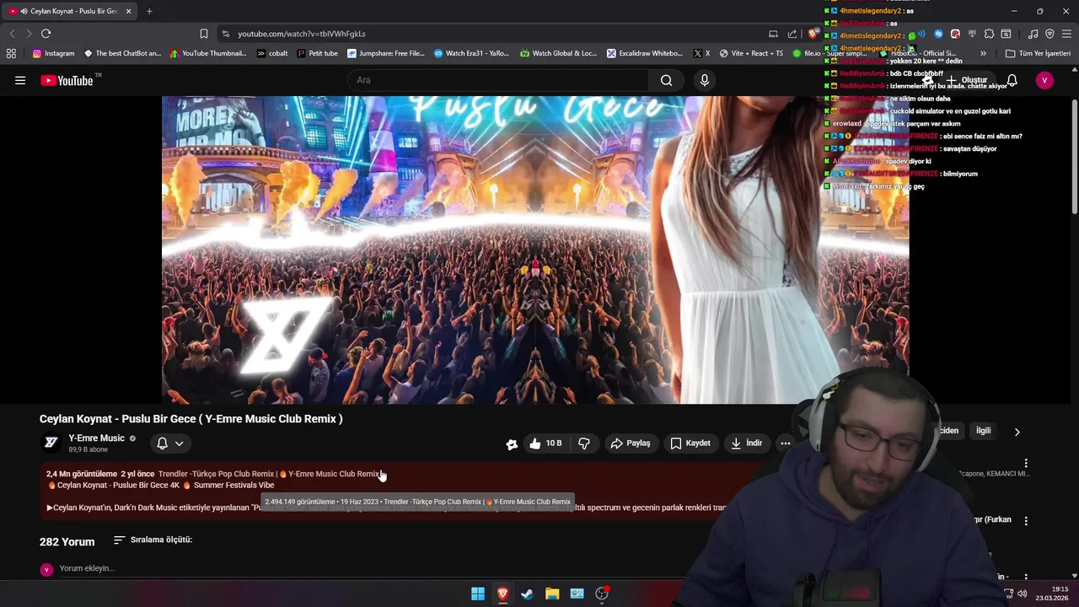Open the Brave hamburger main menu

1066,34
